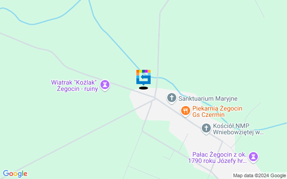
Task: Open the Pałac Żegocin castle icon
Action: coord(253,157)
